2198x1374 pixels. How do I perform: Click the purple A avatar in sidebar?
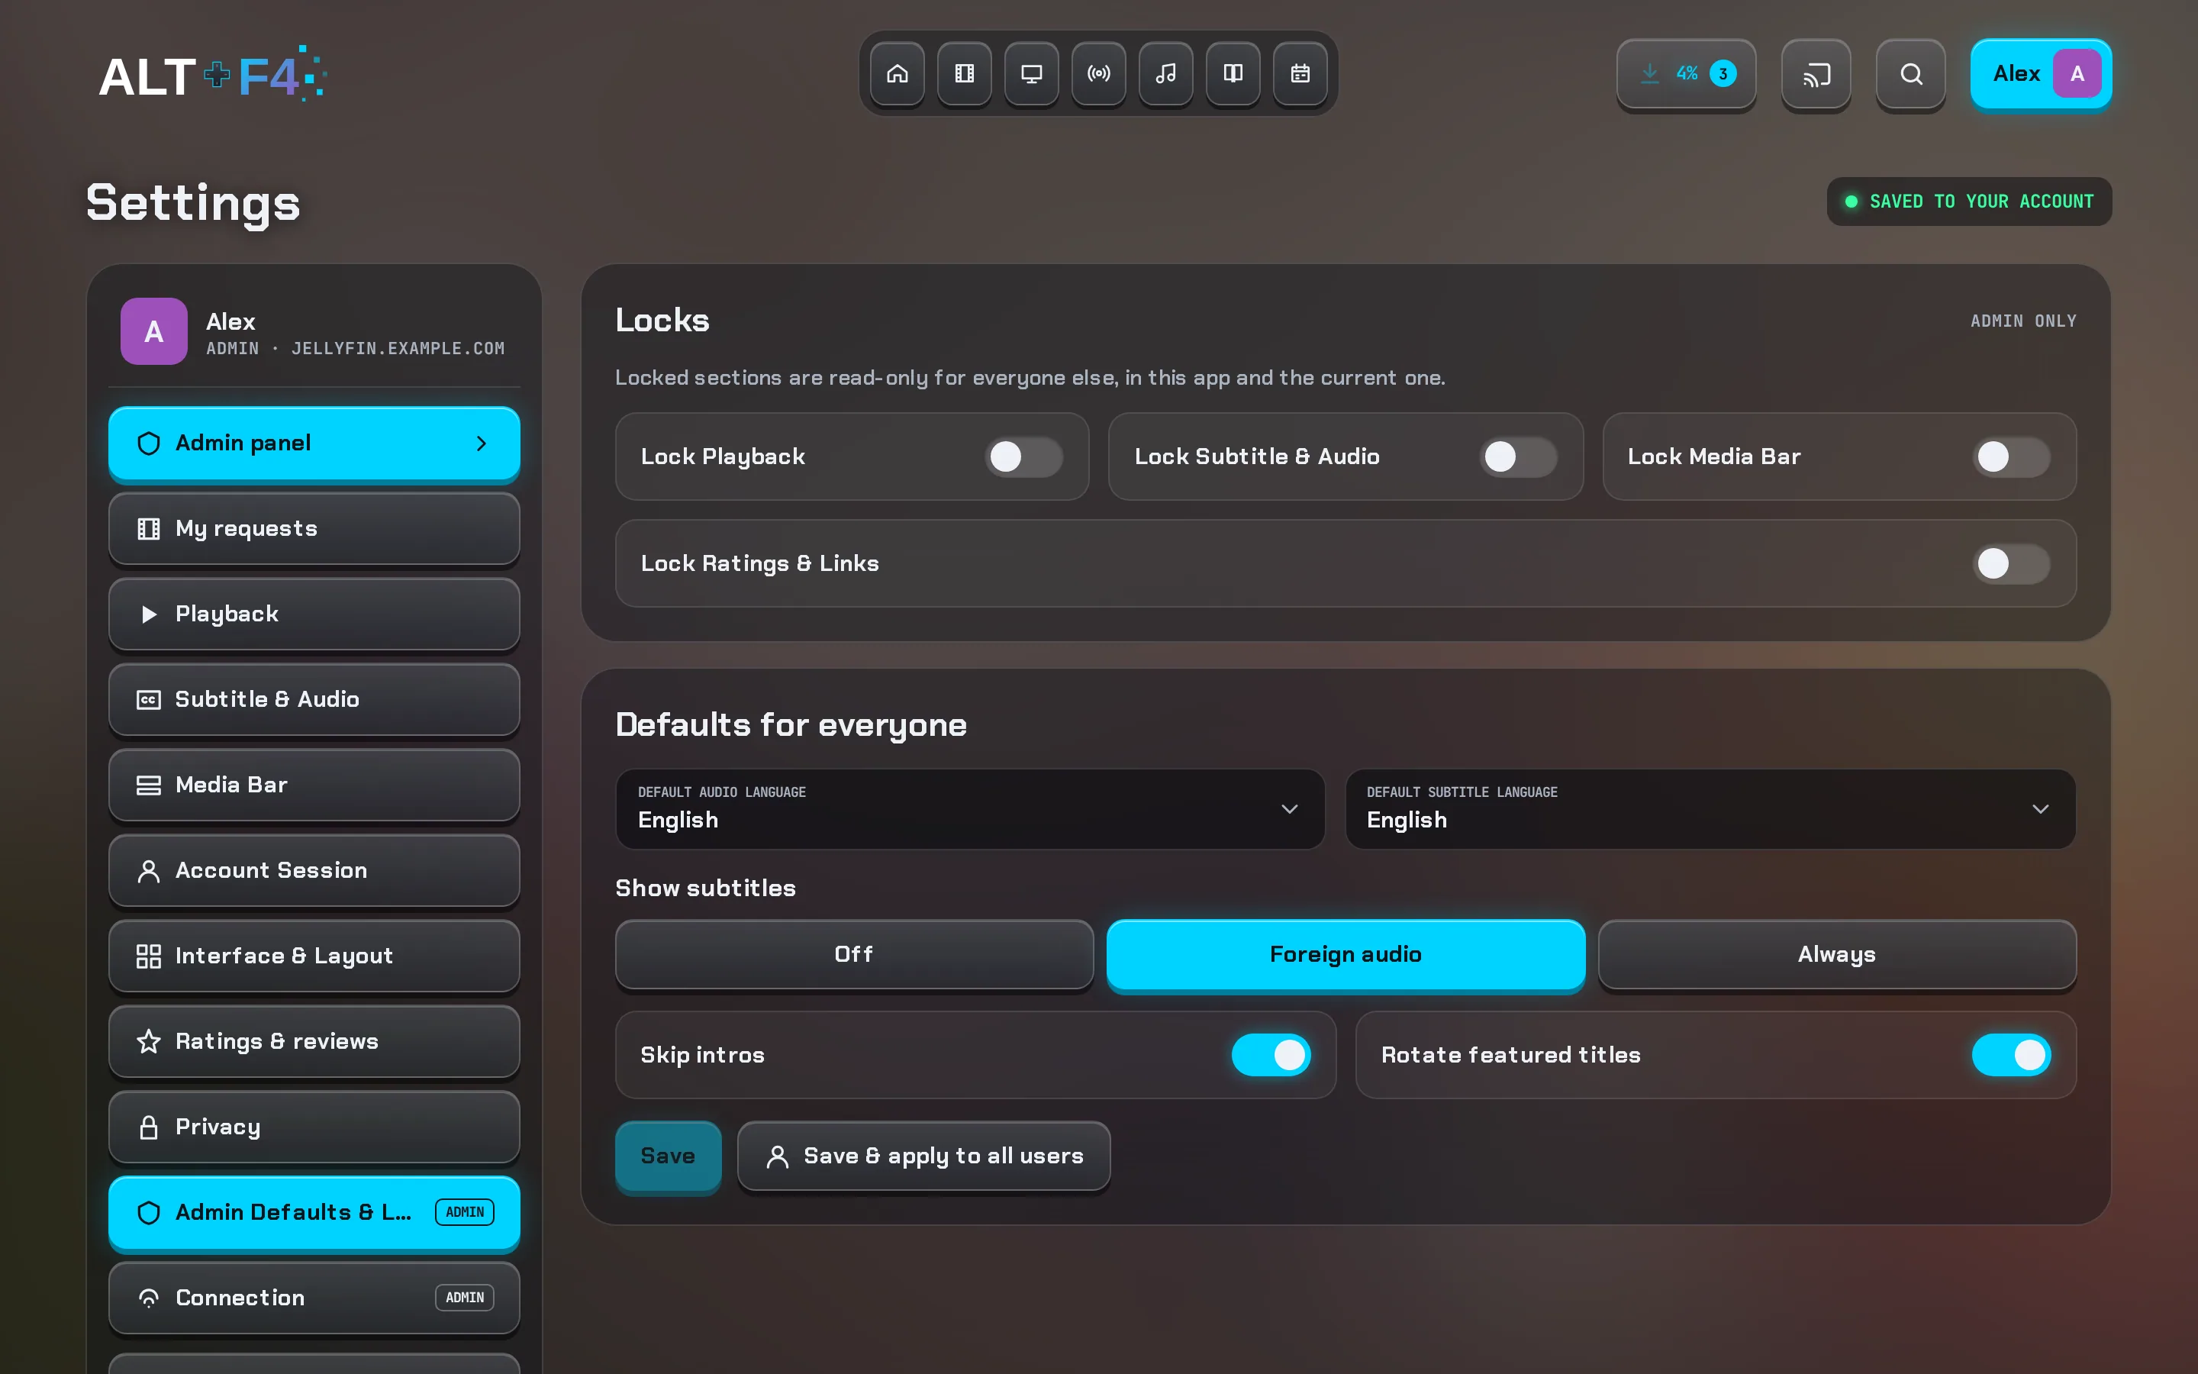[x=153, y=332]
